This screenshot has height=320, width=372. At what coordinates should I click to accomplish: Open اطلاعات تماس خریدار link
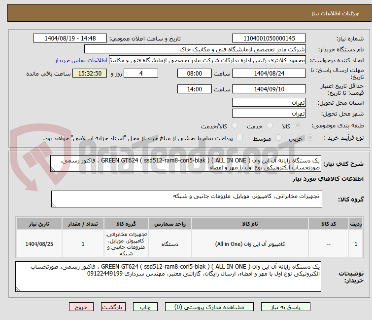(x=81, y=60)
